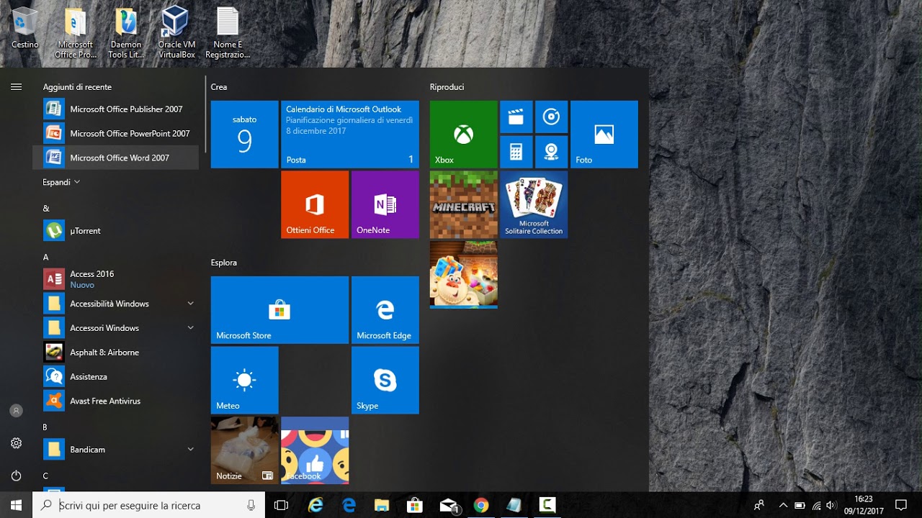This screenshot has width=922, height=518.
Task: Select the Oracle VM VirtualBox desktop icon
Action: click(x=176, y=32)
